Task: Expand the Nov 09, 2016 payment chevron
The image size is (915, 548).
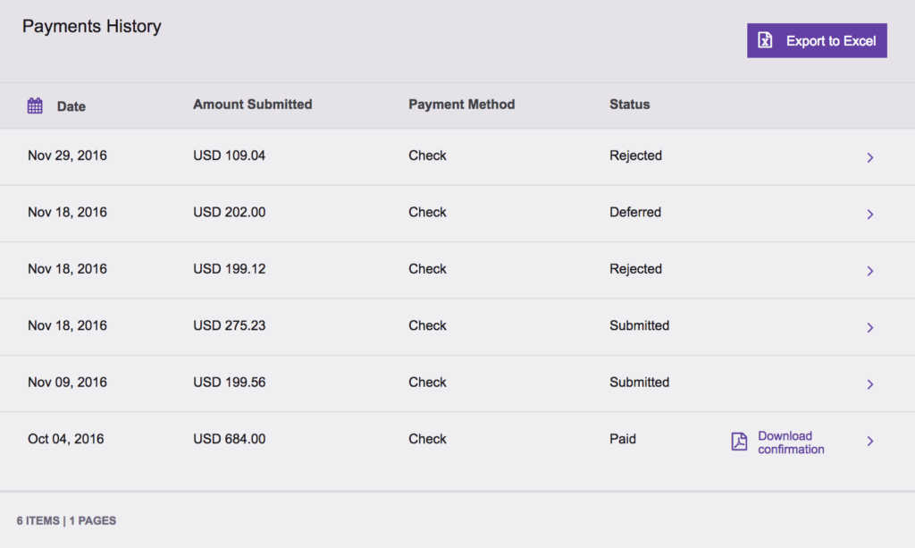Action: point(869,384)
